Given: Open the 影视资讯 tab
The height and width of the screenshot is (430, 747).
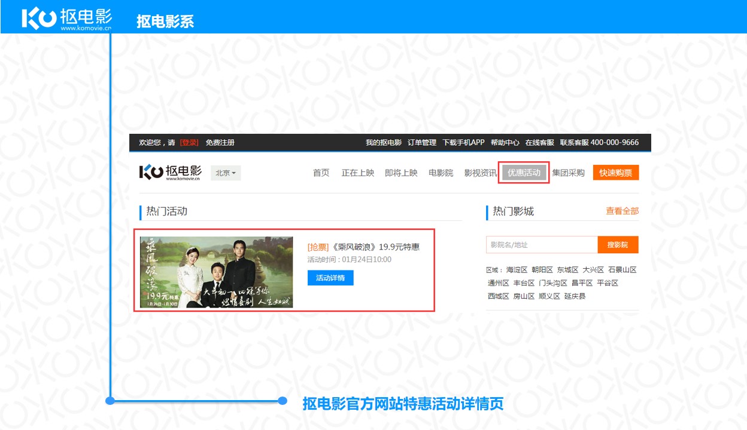Looking at the screenshot, I should [x=481, y=173].
